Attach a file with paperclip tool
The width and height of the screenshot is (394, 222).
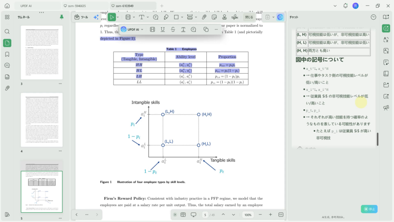(x=204, y=17)
